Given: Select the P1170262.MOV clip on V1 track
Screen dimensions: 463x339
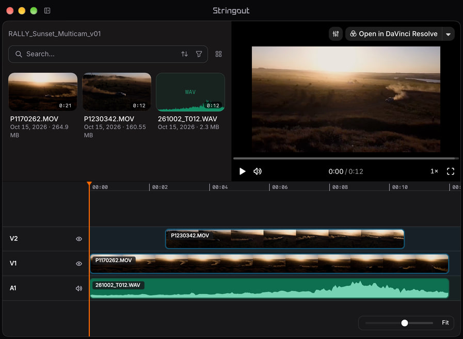Looking at the screenshot, I should tap(269, 264).
